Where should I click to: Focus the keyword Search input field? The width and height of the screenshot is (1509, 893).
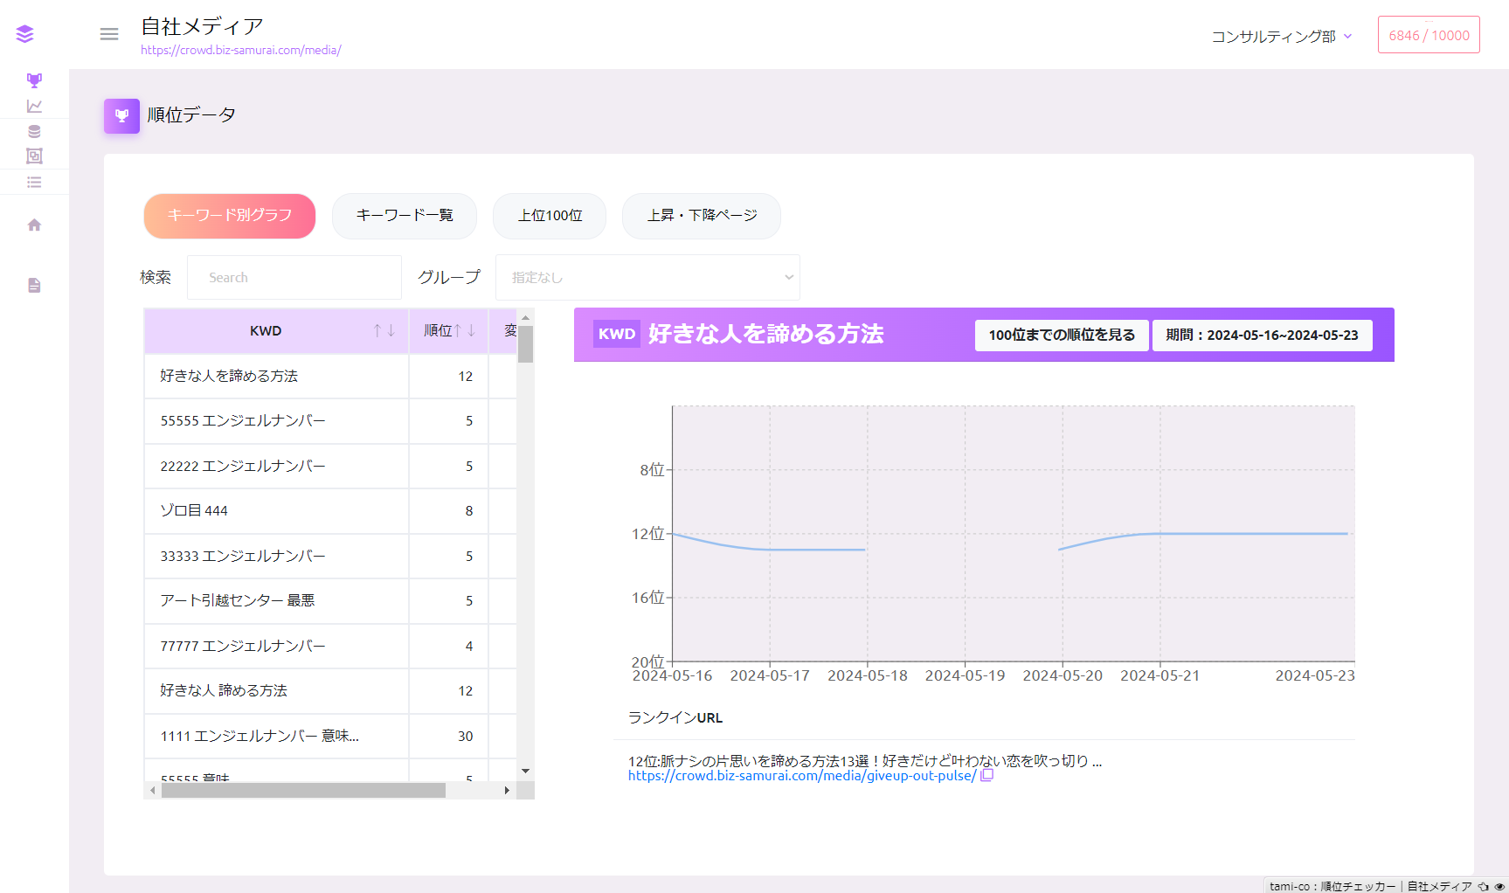coord(294,277)
